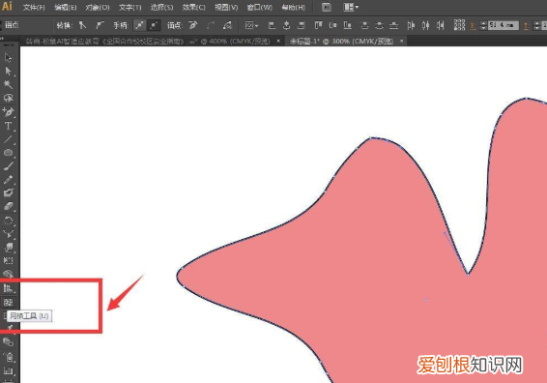Click the Bridge button in menu bar
The width and height of the screenshot is (547, 383).
pyautogui.click(x=327, y=8)
